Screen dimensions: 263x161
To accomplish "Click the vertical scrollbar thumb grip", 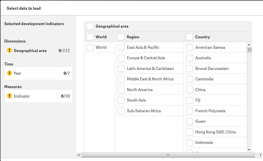I will tap(249, 50).
